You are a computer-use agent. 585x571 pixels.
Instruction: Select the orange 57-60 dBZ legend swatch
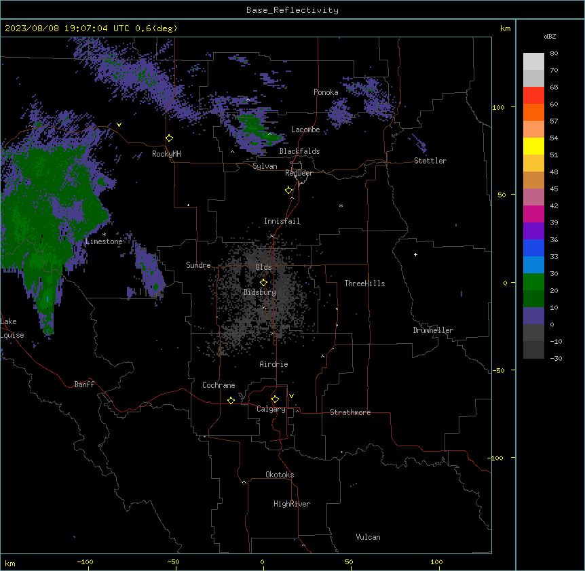click(x=533, y=112)
